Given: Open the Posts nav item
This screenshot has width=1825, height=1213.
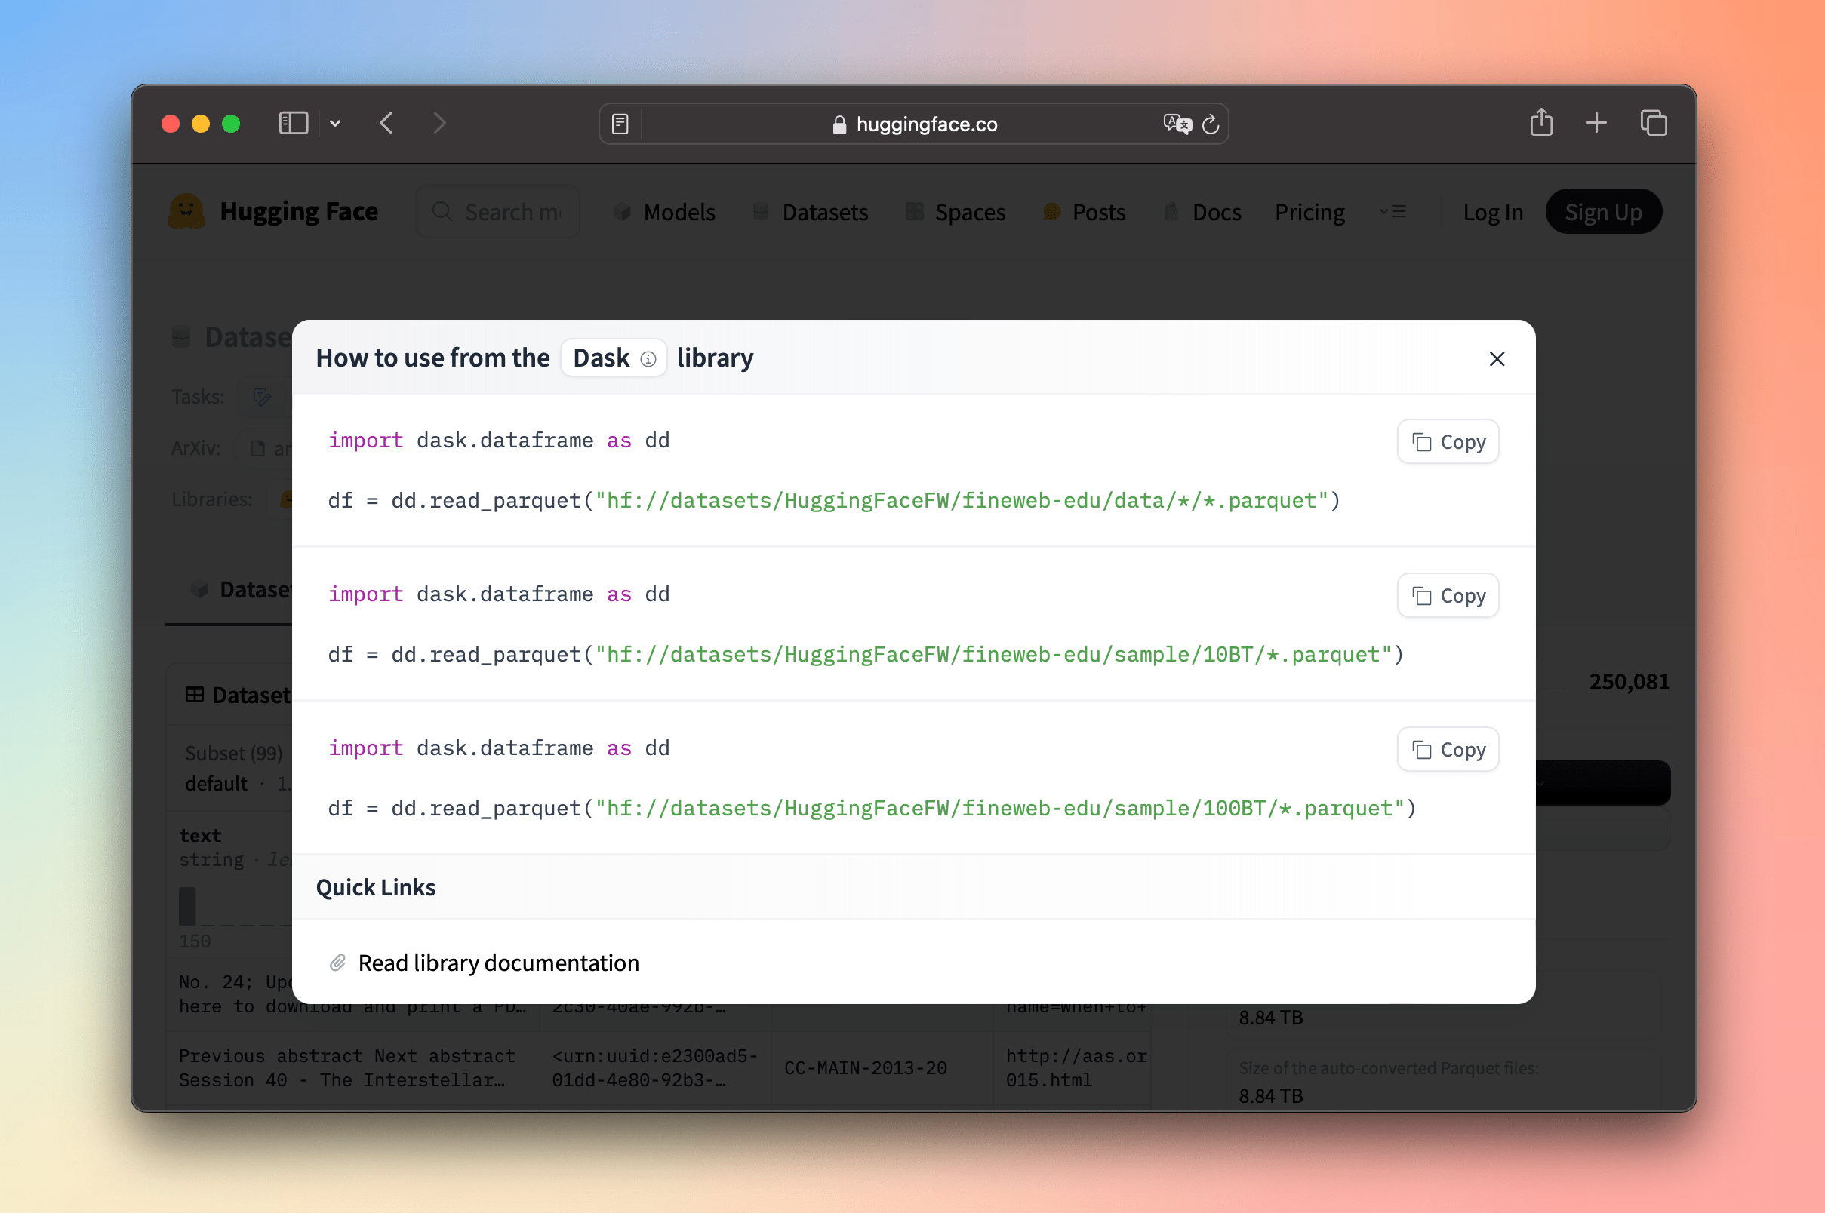Looking at the screenshot, I should coord(1084,212).
